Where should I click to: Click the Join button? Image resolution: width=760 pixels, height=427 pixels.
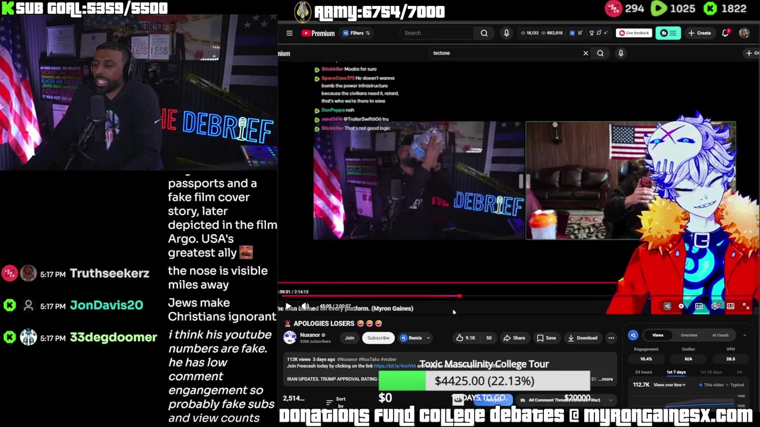[x=349, y=338]
